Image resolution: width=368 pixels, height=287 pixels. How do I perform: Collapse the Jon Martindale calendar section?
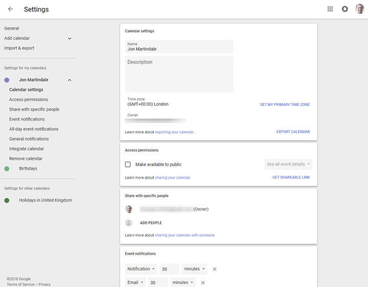click(70, 80)
